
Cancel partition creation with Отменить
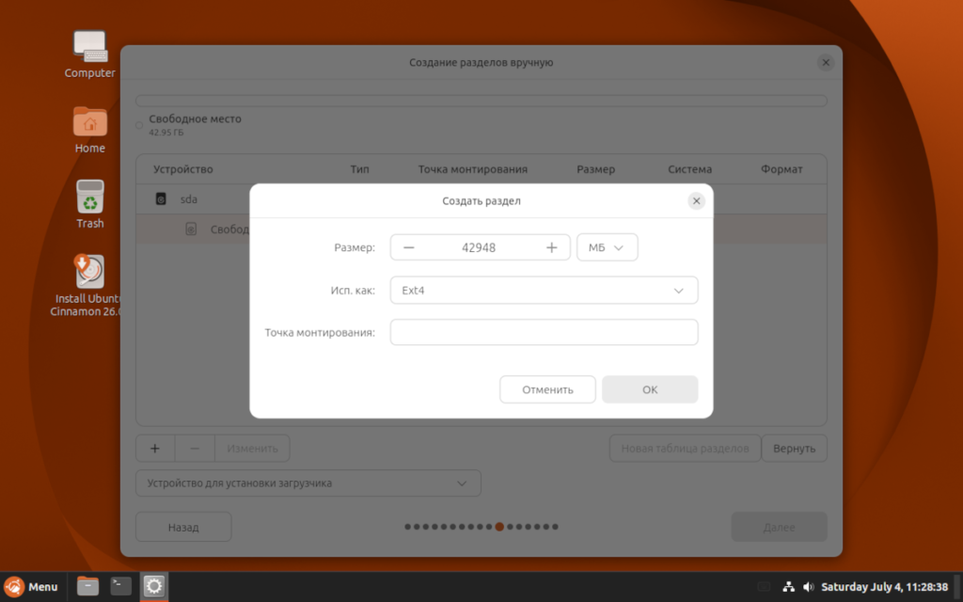pos(547,389)
